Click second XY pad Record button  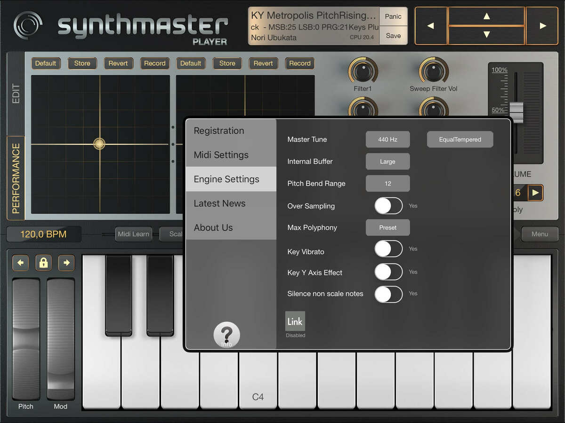coord(300,63)
